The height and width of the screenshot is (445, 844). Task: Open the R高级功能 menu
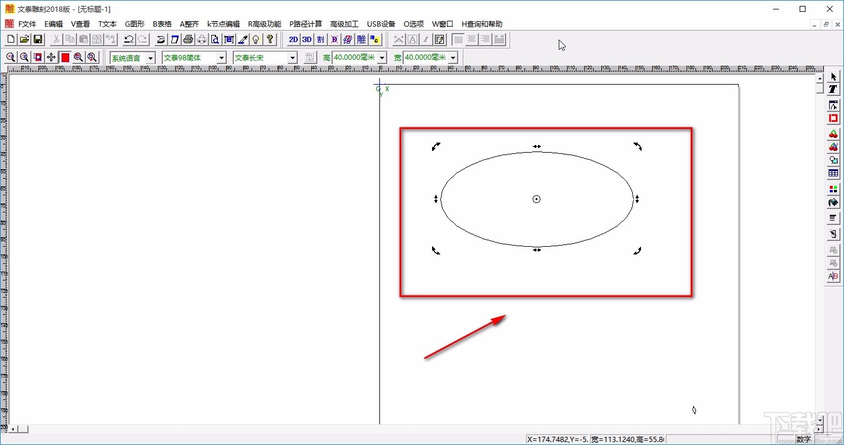(265, 24)
